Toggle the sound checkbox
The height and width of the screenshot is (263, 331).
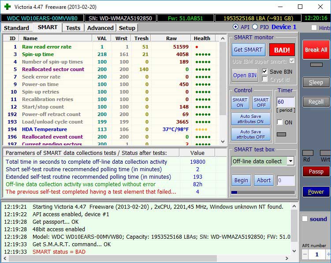click(305, 219)
